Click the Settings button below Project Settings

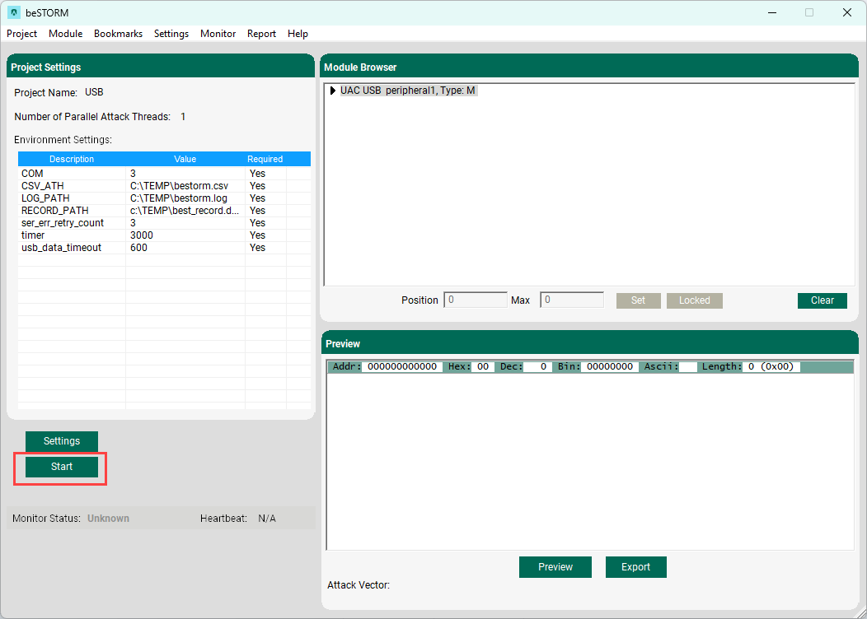coord(62,441)
